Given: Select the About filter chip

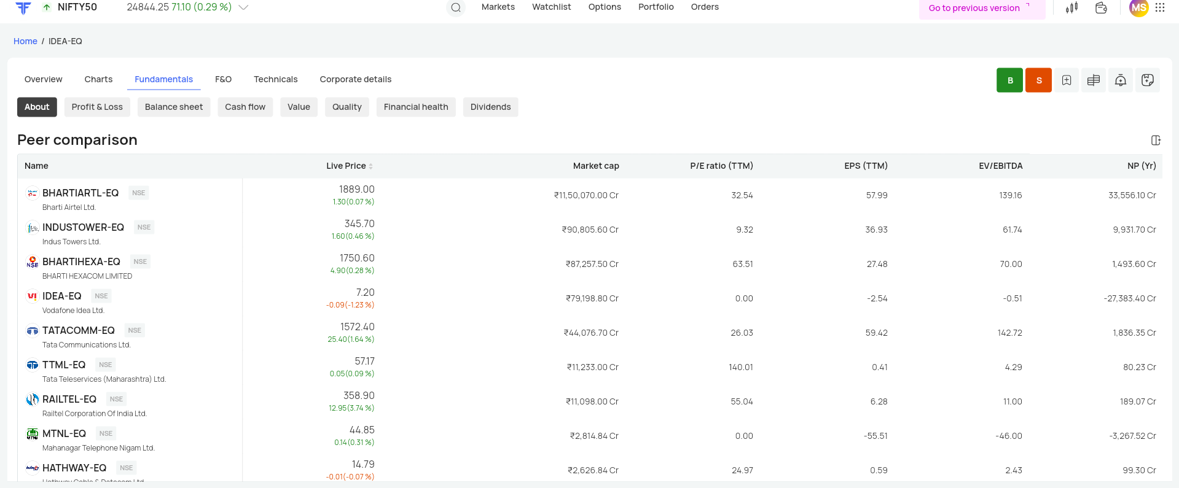Looking at the screenshot, I should pos(37,107).
